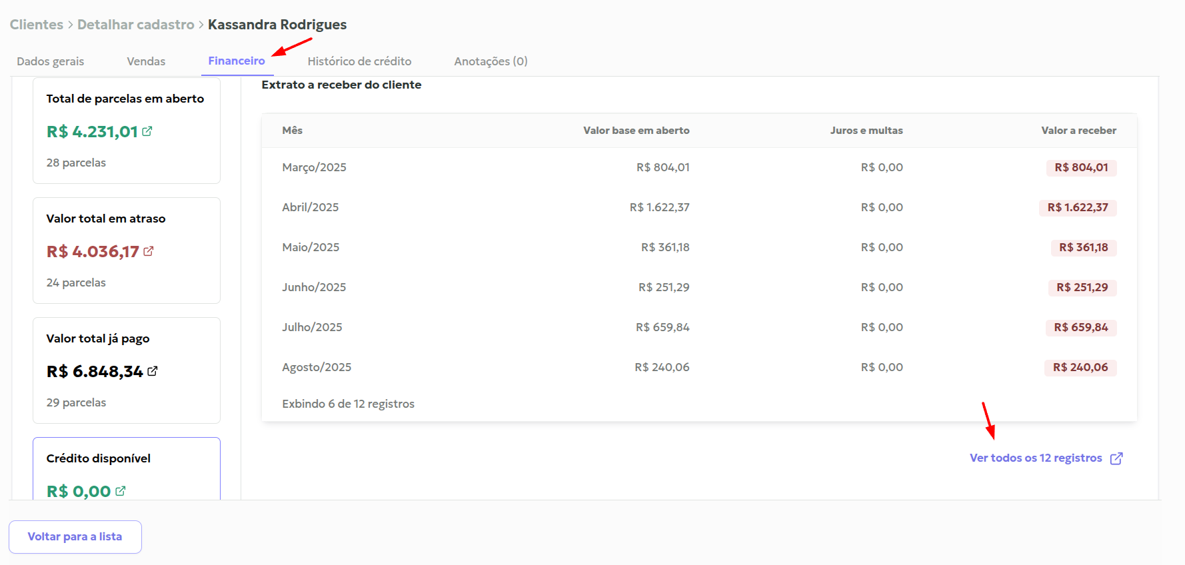
Task: Open the Vendas tab
Action: click(x=146, y=61)
